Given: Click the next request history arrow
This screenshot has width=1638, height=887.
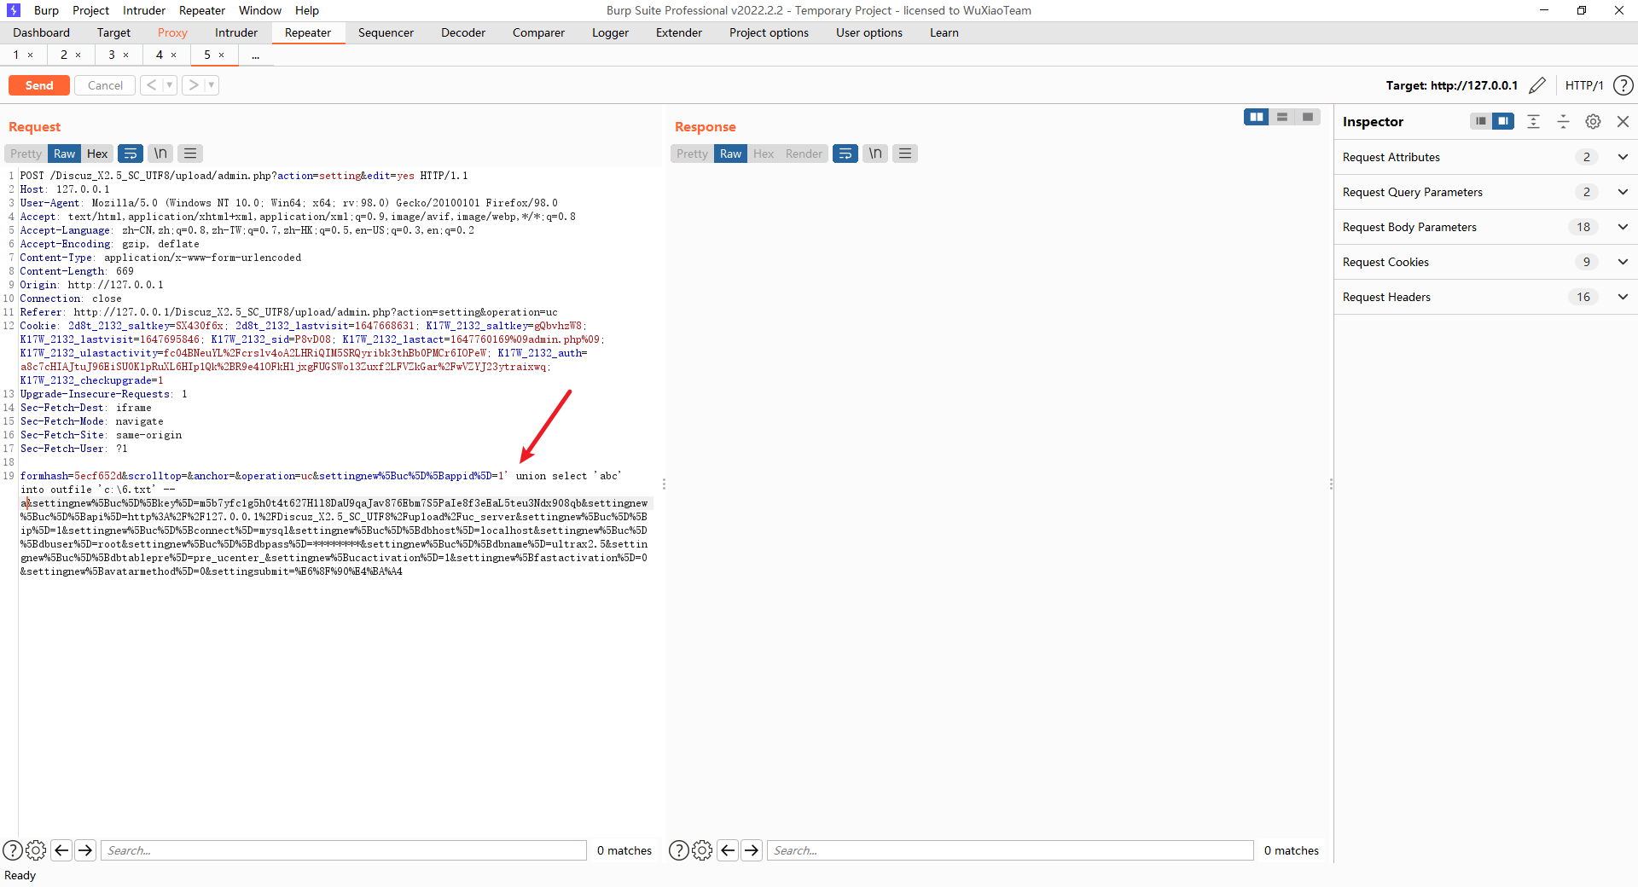Looking at the screenshot, I should (194, 85).
